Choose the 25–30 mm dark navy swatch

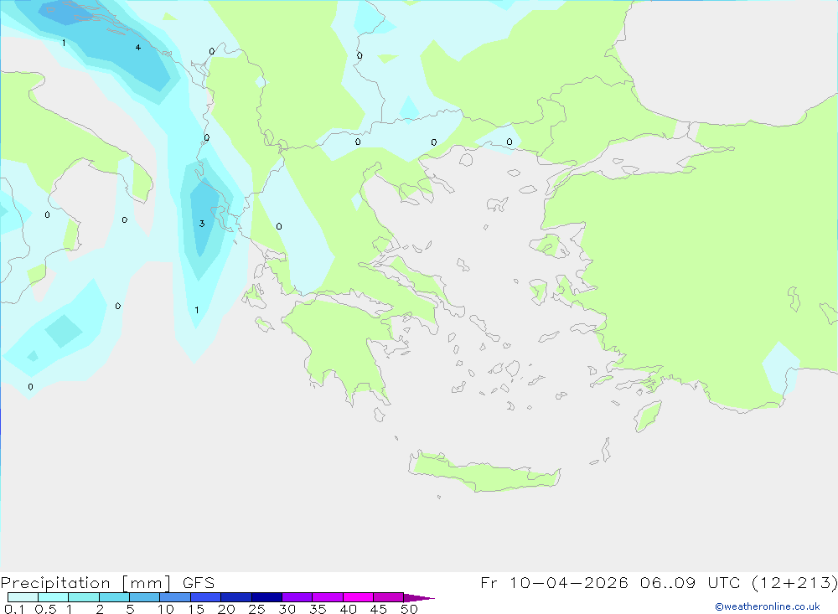(x=266, y=597)
